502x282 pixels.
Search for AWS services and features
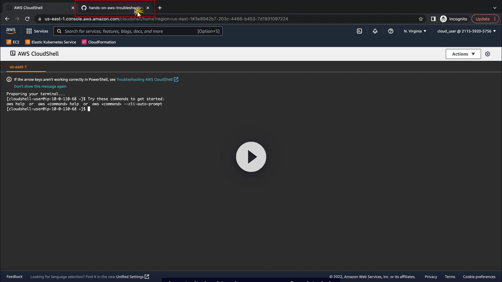click(138, 31)
